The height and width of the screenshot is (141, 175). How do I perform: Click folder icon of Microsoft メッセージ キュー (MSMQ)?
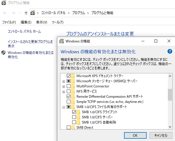73,81
